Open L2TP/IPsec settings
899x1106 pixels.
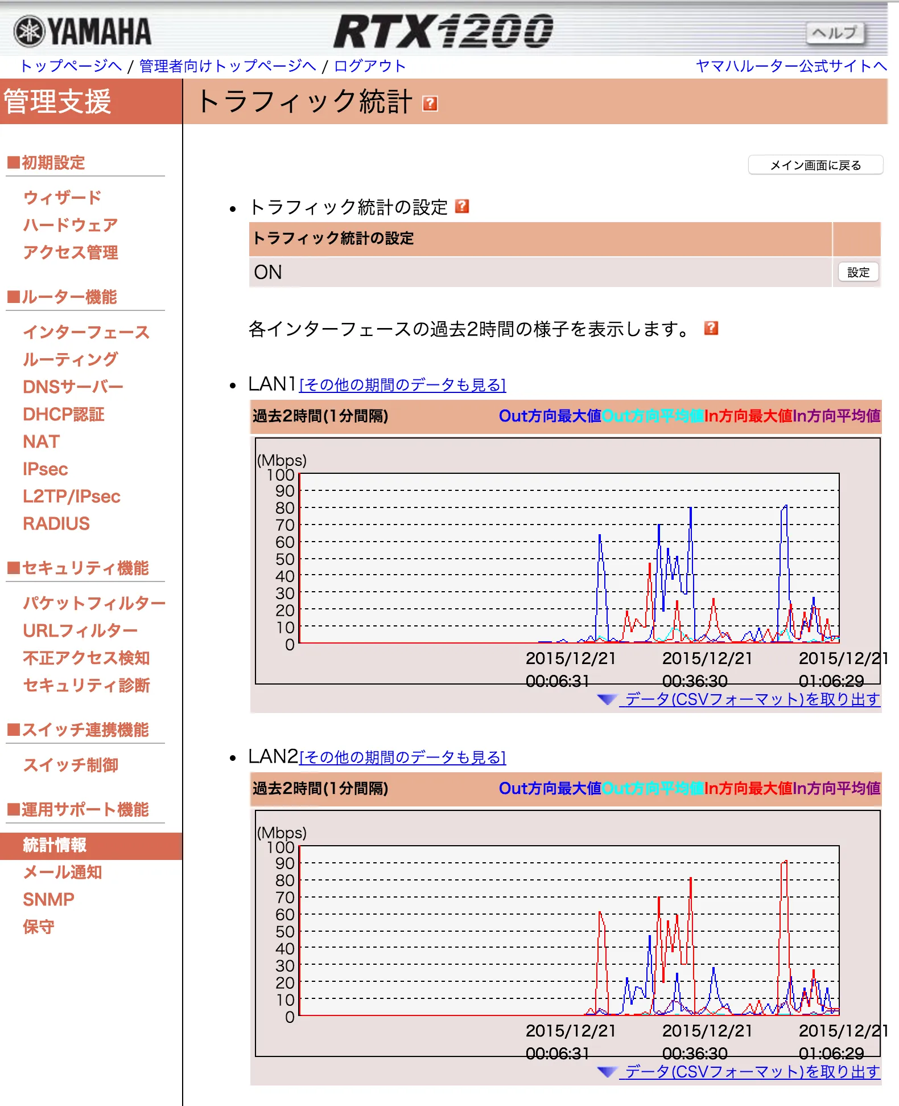click(72, 496)
